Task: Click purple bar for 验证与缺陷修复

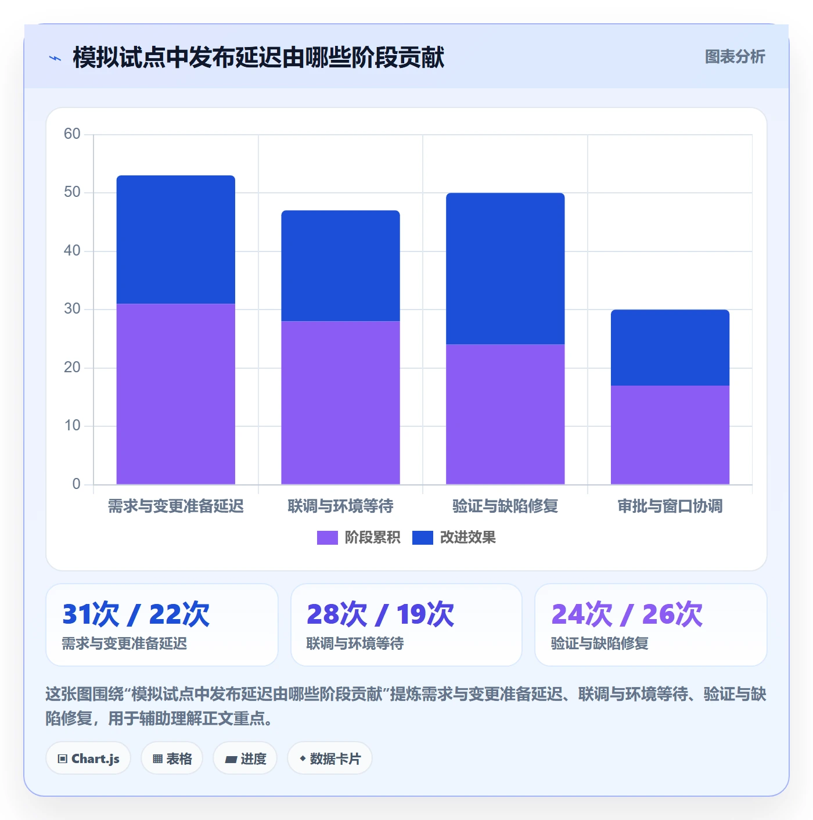Action: click(x=505, y=414)
